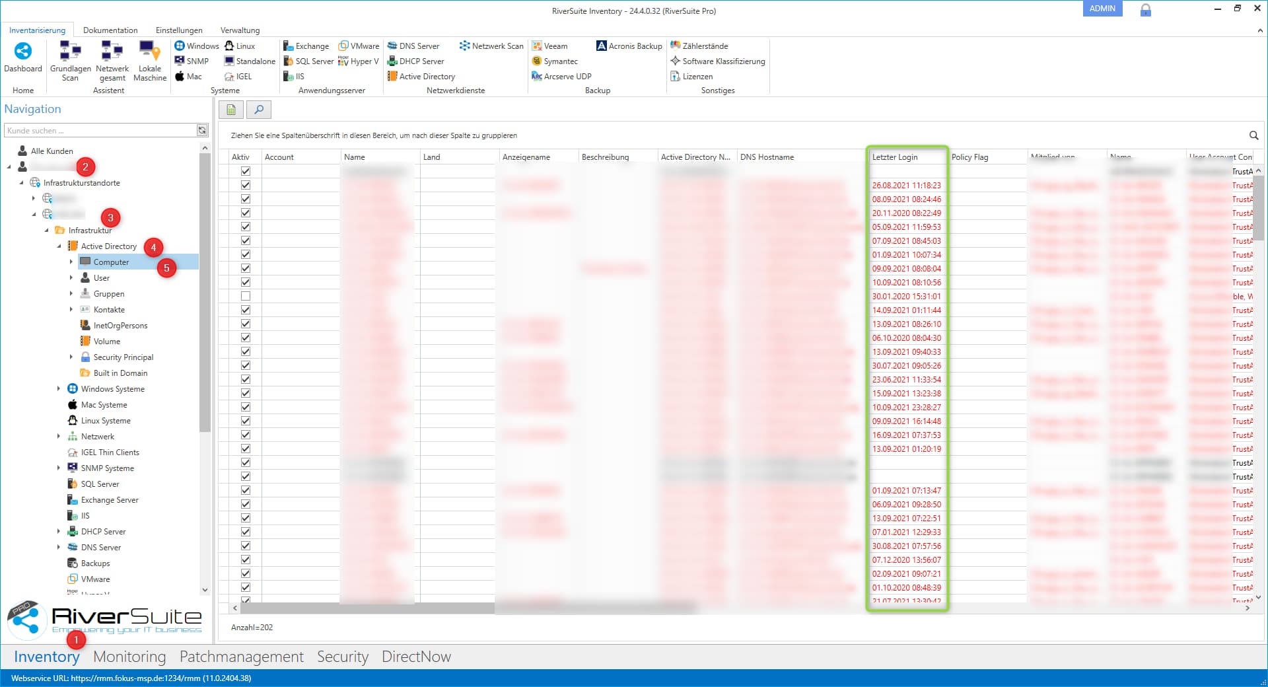
Task: Uncheck Aktiv box for 26.08.2021 11:18:23 row
Action: [x=246, y=186]
